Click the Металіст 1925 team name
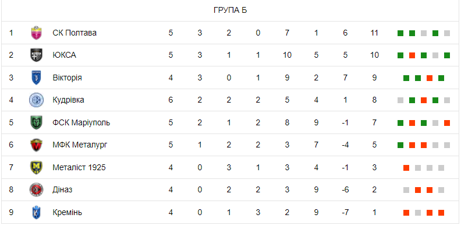The image size is (461, 225). (x=79, y=167)
